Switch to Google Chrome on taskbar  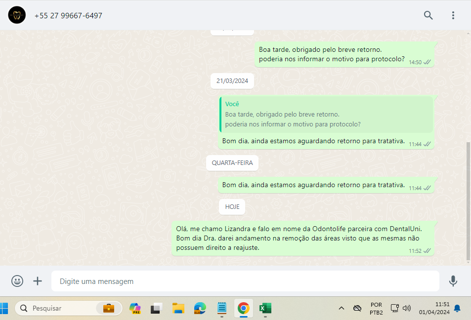click(244, 308)
